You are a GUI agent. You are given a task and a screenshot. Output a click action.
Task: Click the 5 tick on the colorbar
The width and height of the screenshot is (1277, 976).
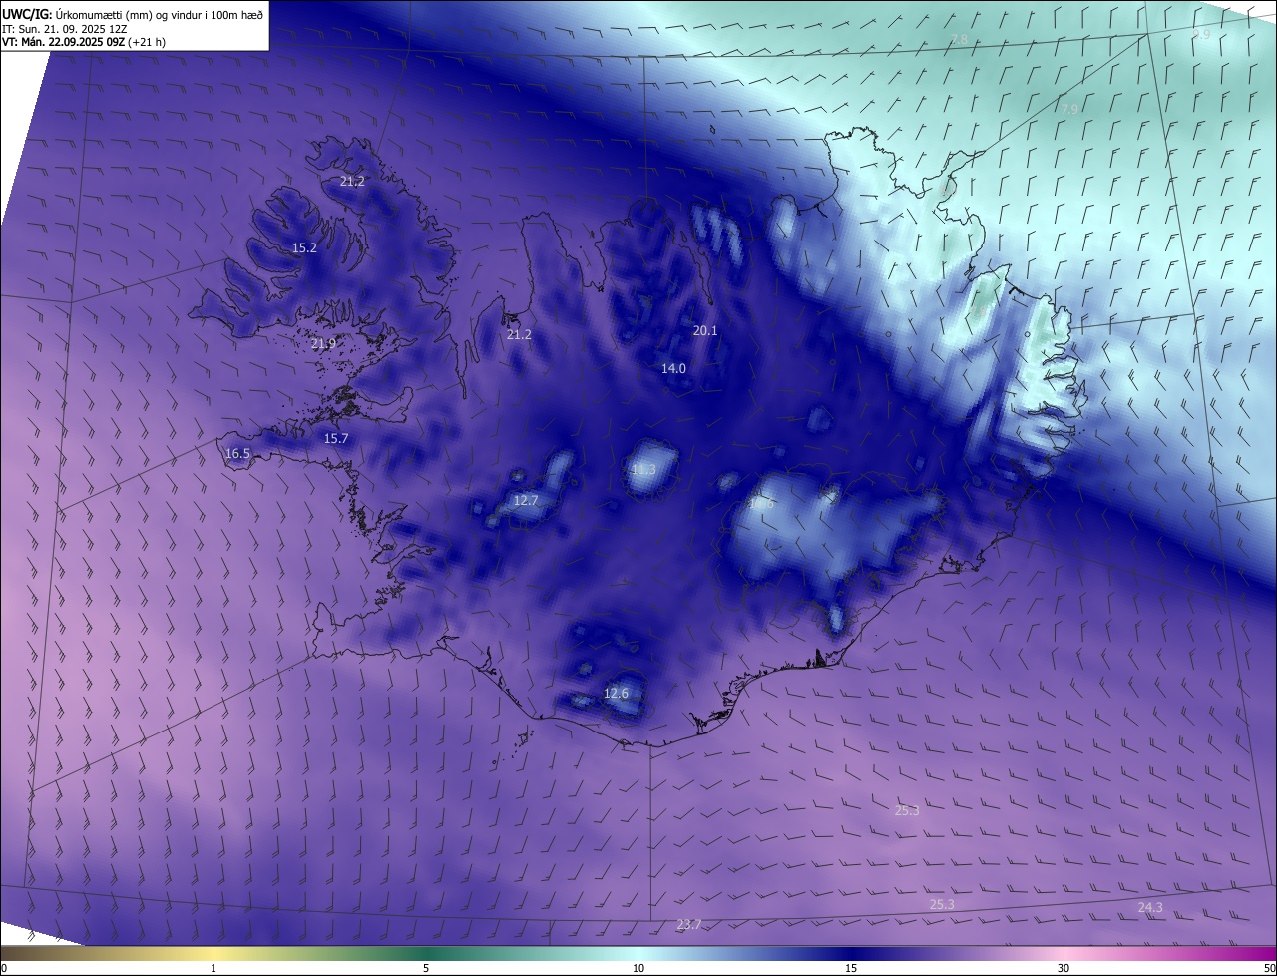(x=426, y=968)
